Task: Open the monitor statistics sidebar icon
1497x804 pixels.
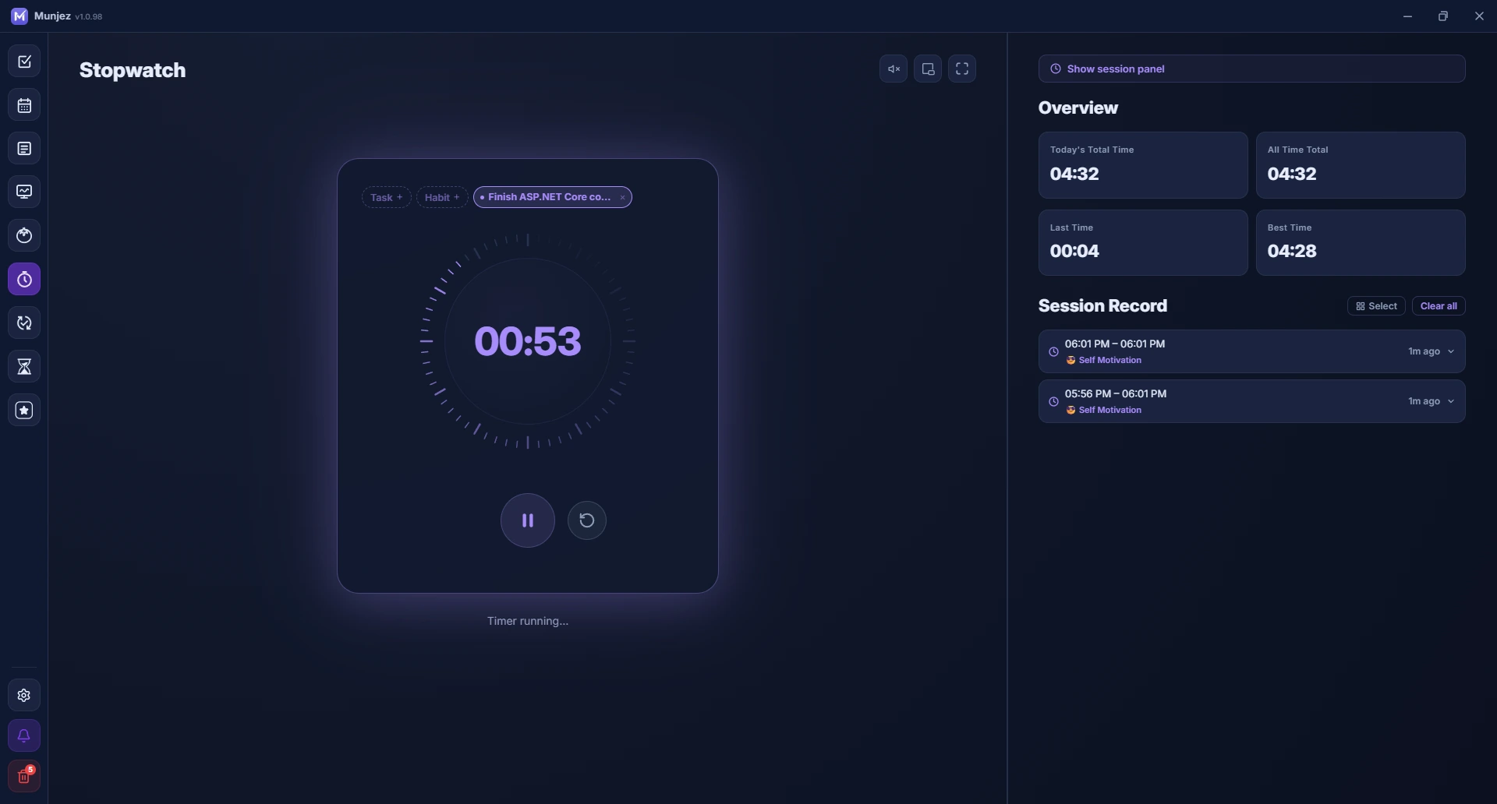Action: [24, 192]
